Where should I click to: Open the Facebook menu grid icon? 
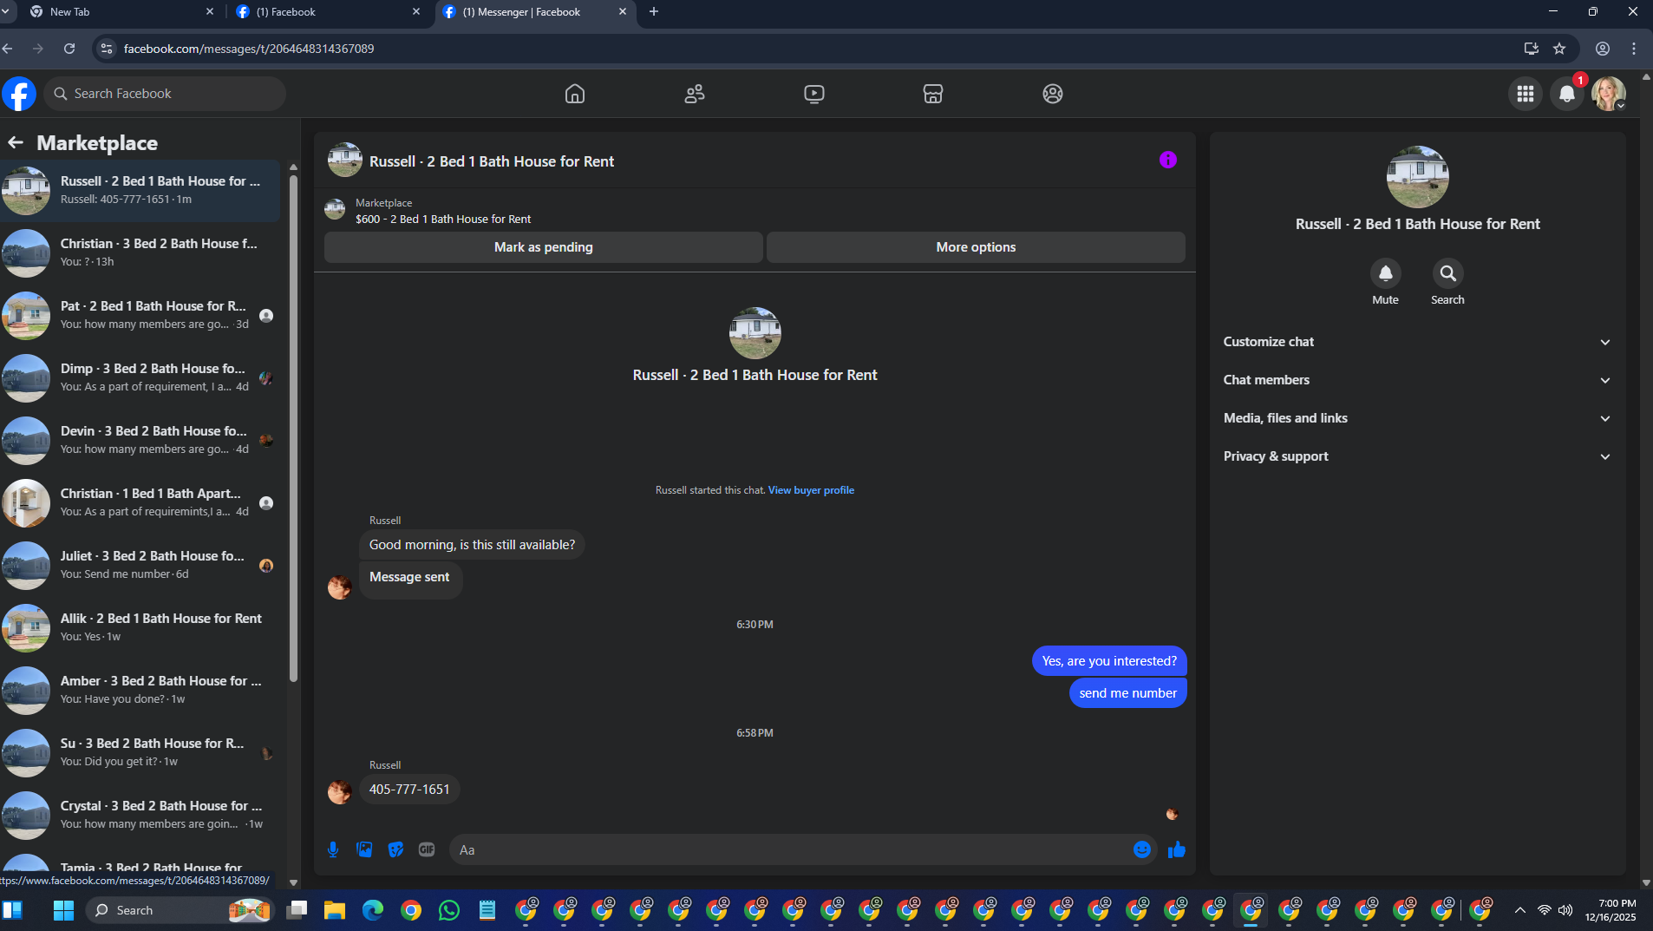point(1526,94)
